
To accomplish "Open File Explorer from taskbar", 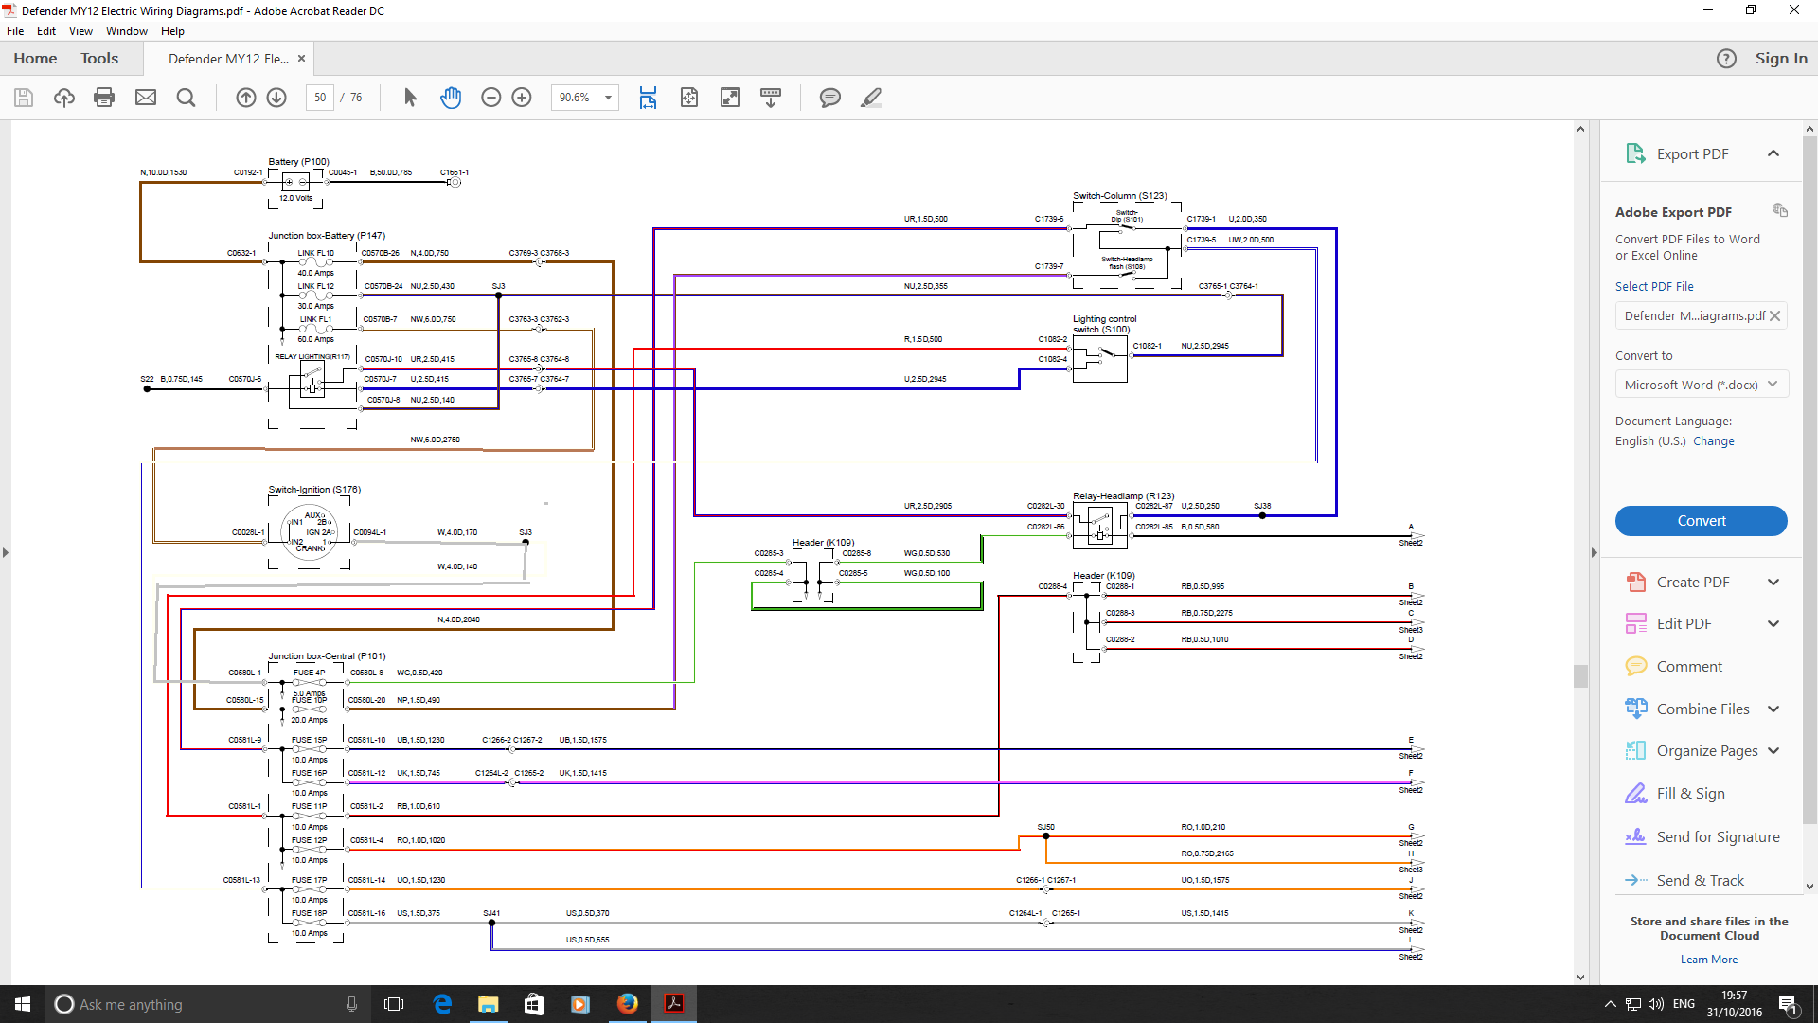I will (x=489, y=1004).
